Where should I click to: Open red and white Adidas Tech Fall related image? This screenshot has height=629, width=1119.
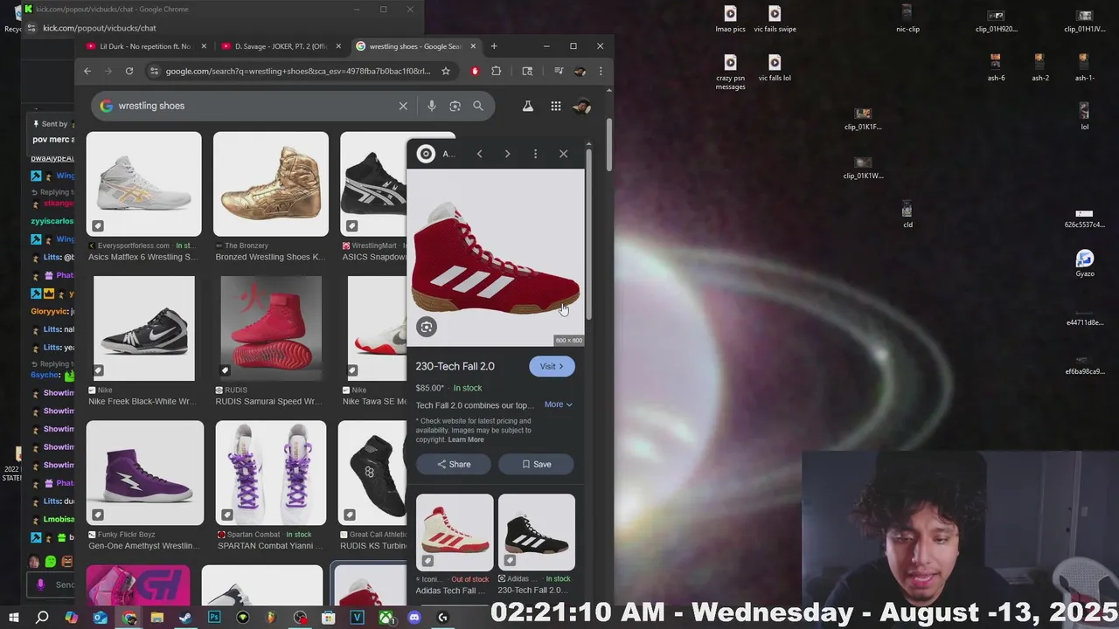pyautogui.click(x=455, y=532)
